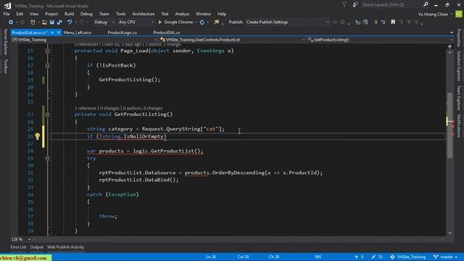Open the GetProductListing() member dropdown

380,40
